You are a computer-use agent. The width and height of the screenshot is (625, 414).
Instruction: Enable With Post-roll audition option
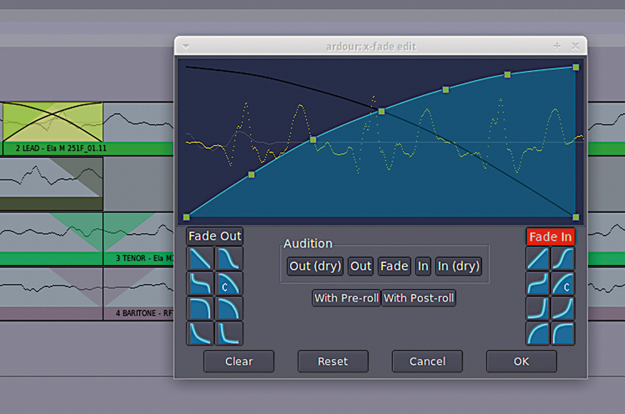point(419,298)
